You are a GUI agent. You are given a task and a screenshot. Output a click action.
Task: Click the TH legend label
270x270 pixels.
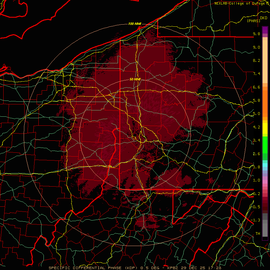pos(258,234)
